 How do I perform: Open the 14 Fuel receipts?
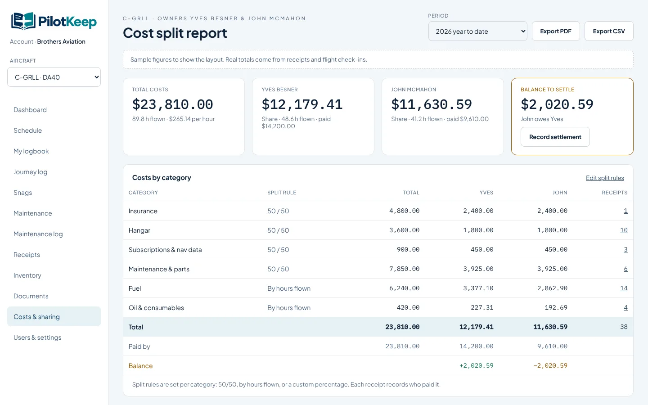[624, 288]
